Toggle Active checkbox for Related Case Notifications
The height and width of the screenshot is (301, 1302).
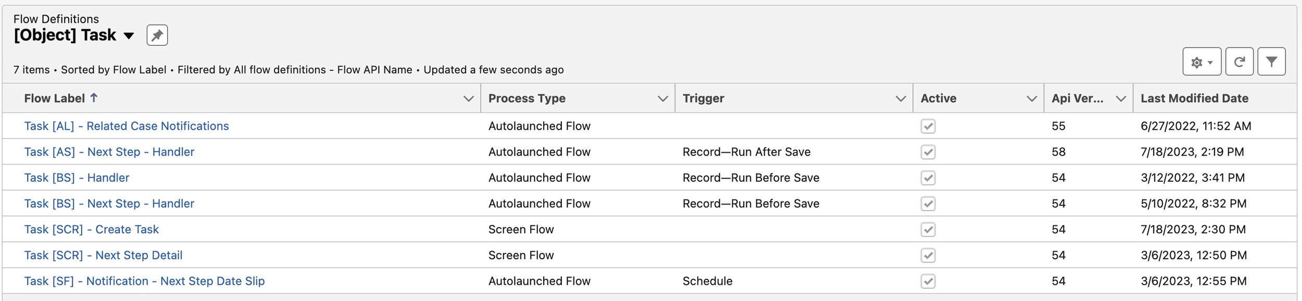click(x=928, y=126)
